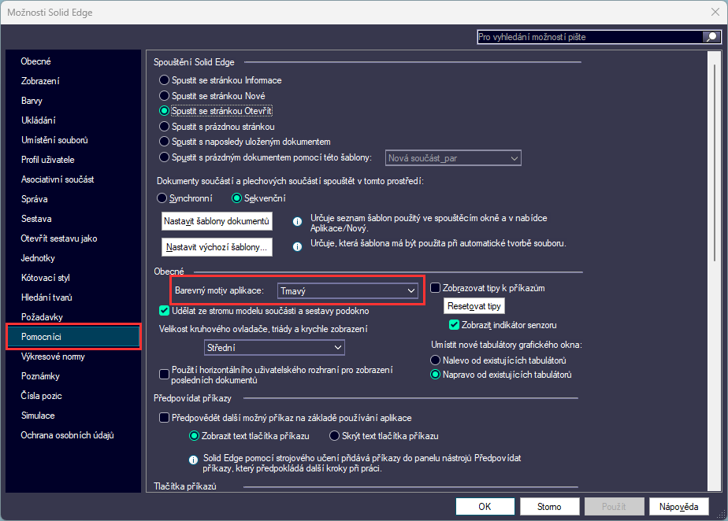This screenshot has width=728, height=521.
Task: Go to Ukládání settings section
Action: click(38, 120)
